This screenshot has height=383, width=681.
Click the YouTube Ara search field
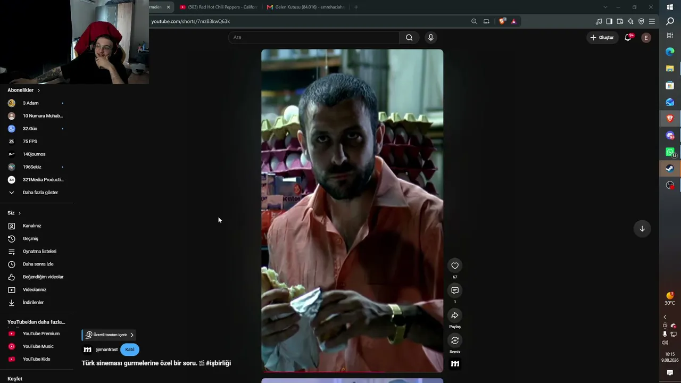(x=314, y=37)
